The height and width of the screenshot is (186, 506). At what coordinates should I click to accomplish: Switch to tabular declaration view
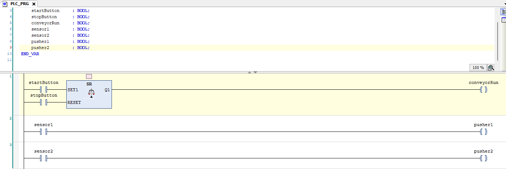503,20
